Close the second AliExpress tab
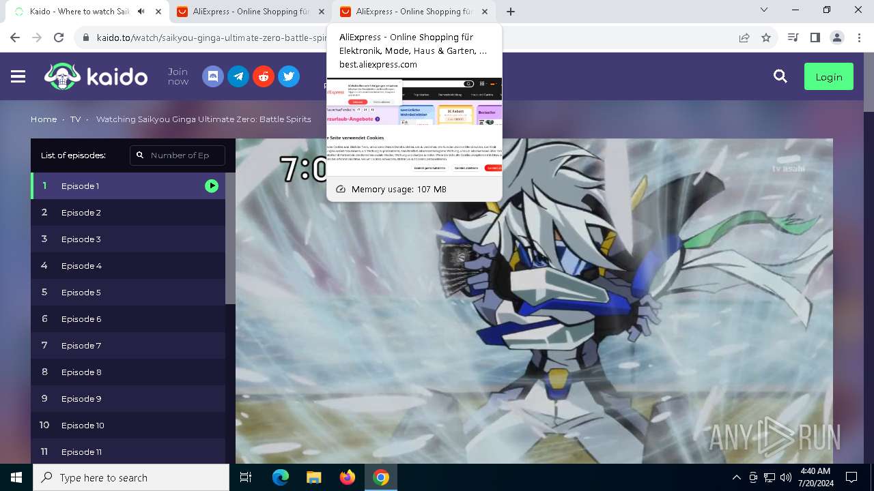 click(485, 12)
